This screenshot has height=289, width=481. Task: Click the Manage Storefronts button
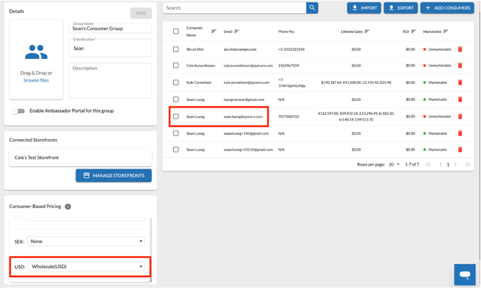point(113,176)
